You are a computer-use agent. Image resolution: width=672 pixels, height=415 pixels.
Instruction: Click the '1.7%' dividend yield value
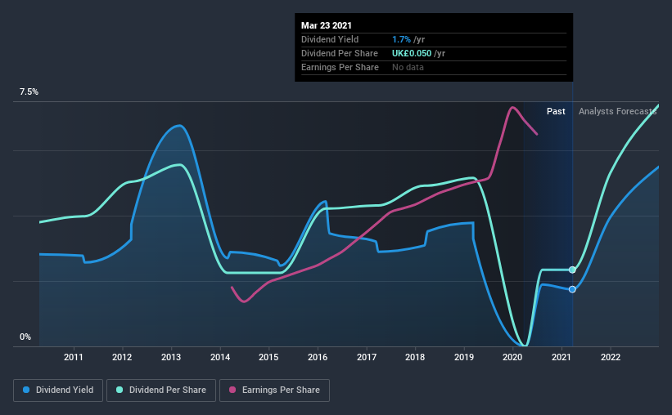(401, 39)
